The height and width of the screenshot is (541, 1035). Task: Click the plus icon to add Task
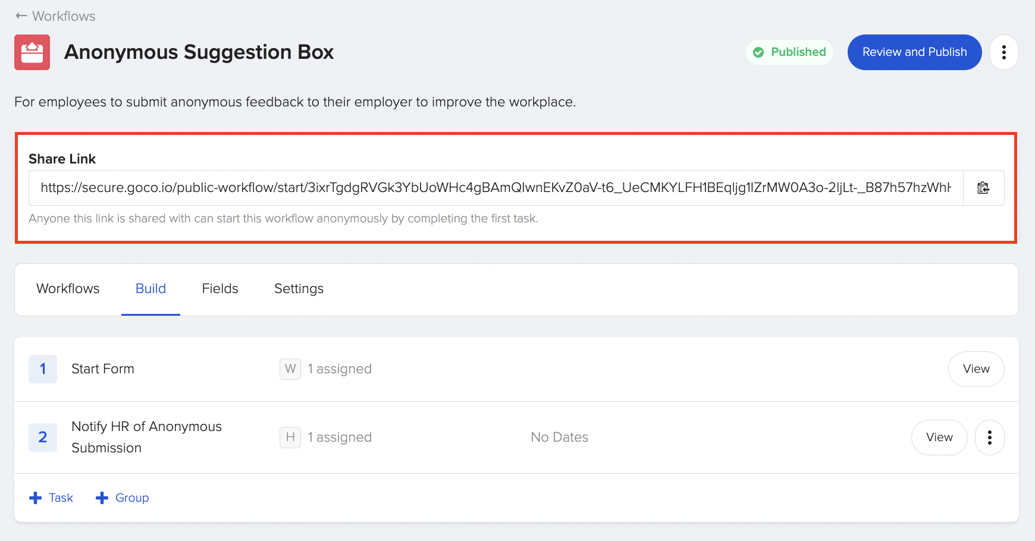[36, 498]
